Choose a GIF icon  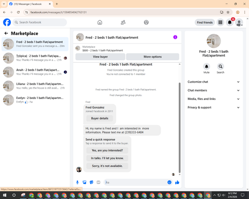99,183
